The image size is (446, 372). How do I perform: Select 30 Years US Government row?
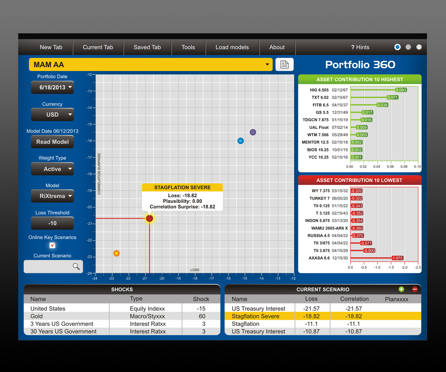point(122,331)
